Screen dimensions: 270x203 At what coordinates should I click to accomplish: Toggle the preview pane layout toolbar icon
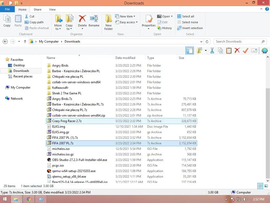tap(190, 50)
